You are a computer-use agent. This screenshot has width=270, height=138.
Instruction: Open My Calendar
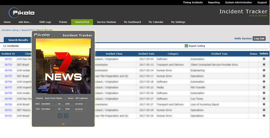(x=156, y=22)
